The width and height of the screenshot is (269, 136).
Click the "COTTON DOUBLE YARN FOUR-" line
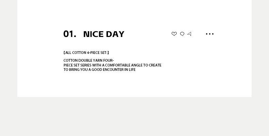[89, 61]
